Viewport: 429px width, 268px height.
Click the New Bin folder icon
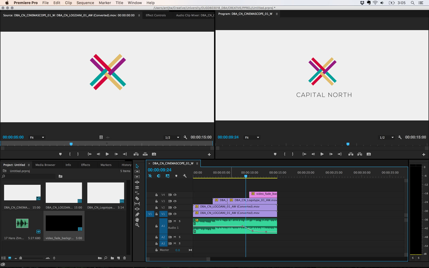[x=112, y=258]
